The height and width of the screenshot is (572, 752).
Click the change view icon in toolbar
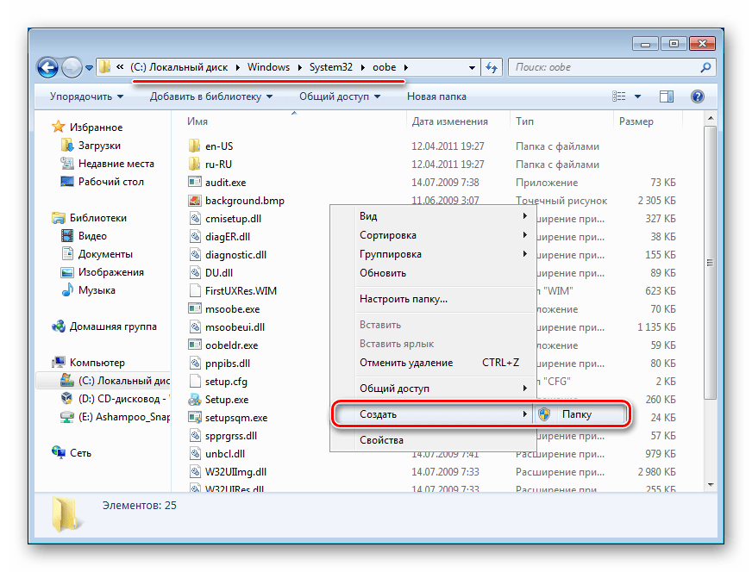(619, 96)
